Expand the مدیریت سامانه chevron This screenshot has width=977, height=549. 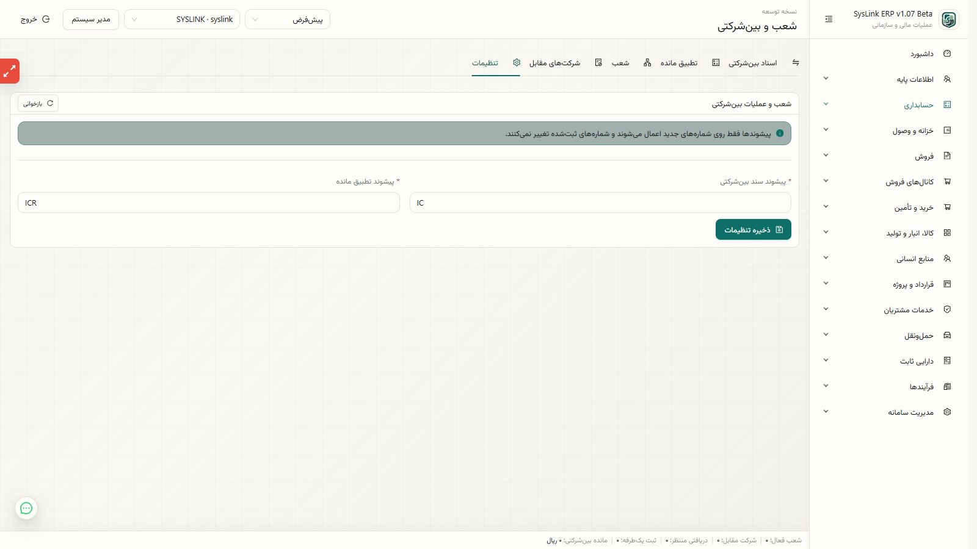coord(826,412)
